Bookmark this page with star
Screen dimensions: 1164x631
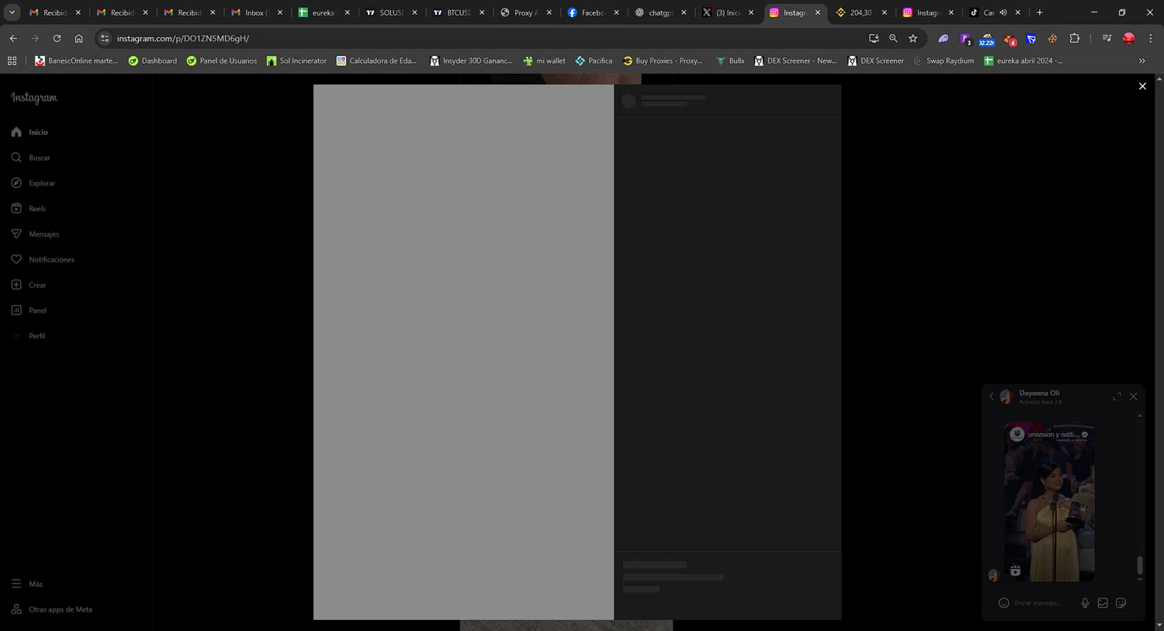[913, 38]
